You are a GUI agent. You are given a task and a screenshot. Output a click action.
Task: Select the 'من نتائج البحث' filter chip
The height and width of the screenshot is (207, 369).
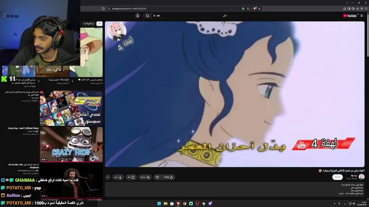pos(89,24)
